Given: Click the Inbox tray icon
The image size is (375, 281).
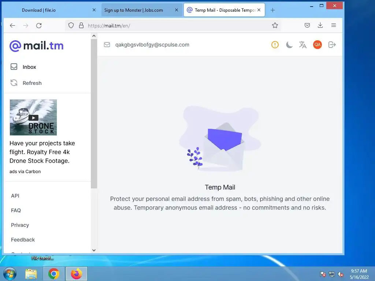Looking at the screenshot, I should (14, 67).
